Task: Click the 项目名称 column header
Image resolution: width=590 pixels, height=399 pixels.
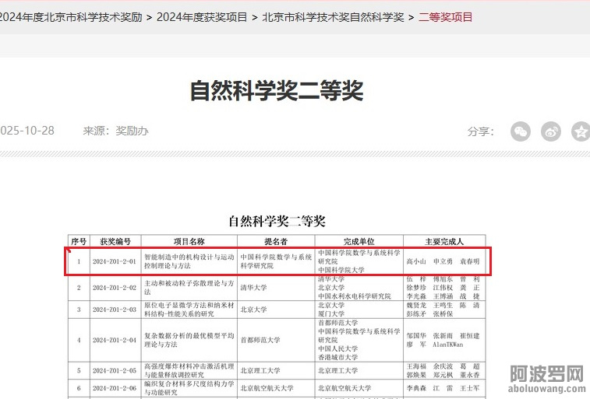Action: (189, 241)
